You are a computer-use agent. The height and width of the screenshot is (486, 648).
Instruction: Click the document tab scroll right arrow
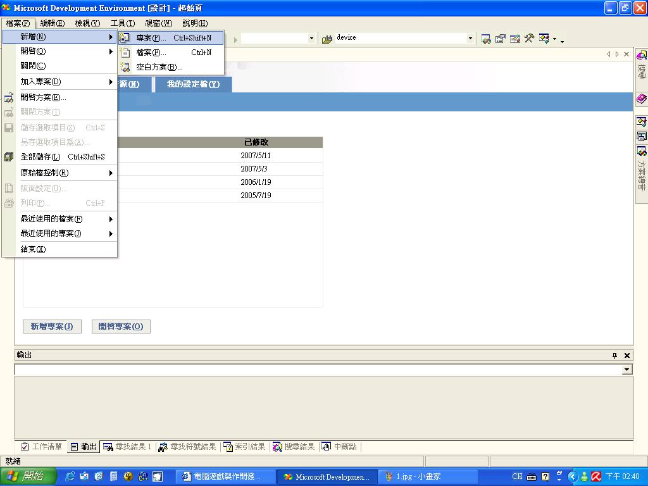click(617, 54)
